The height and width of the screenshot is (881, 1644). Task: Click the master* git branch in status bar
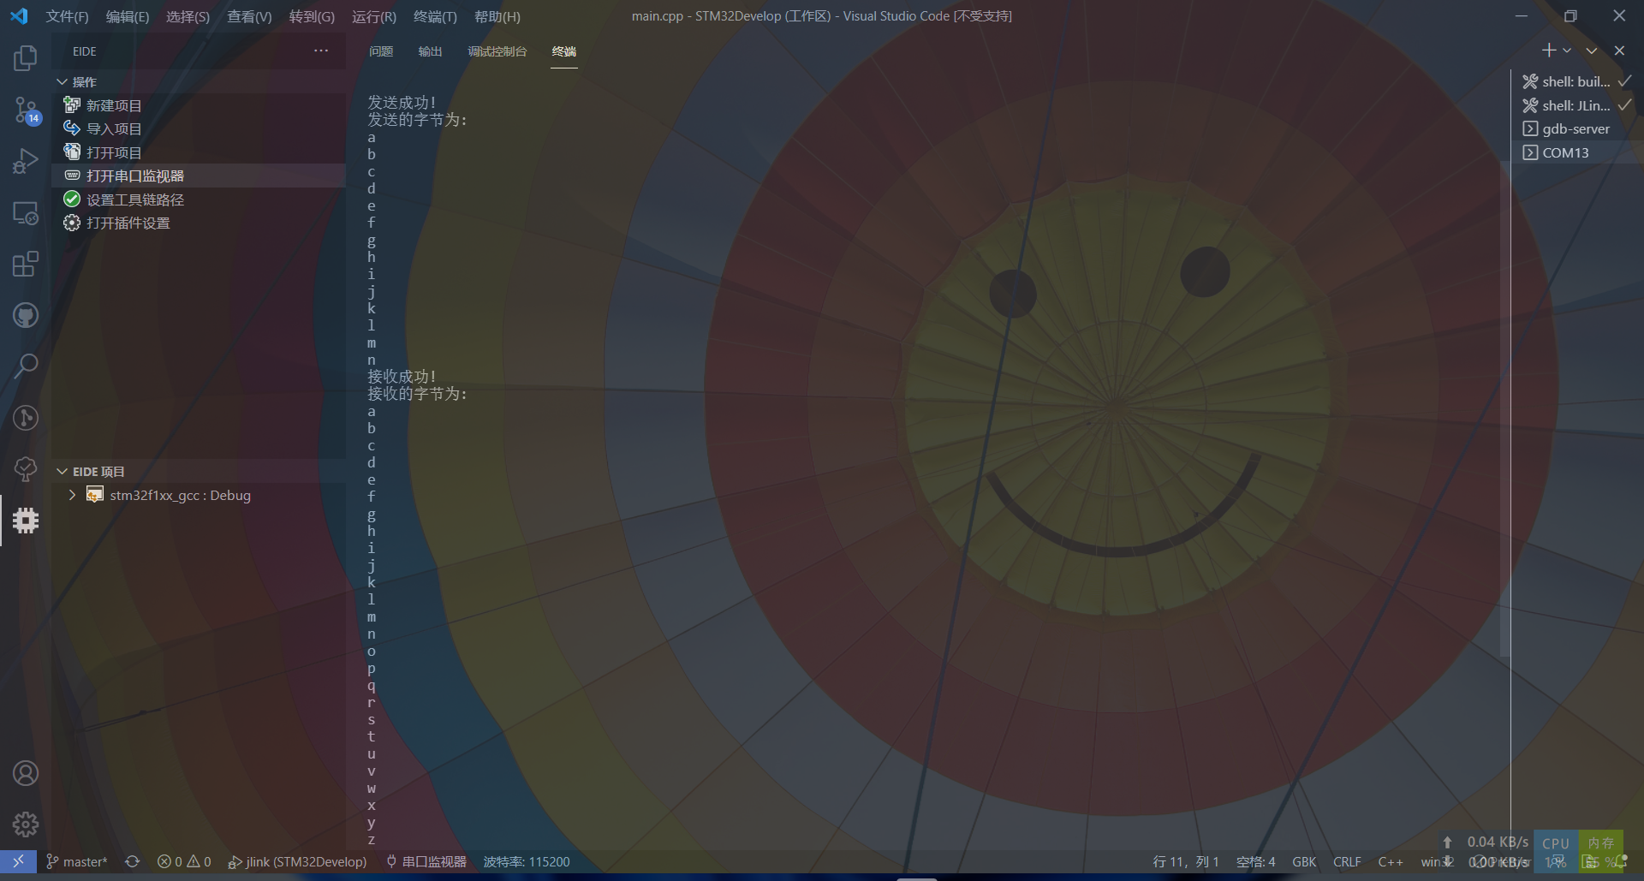click(x=77, y=861)
